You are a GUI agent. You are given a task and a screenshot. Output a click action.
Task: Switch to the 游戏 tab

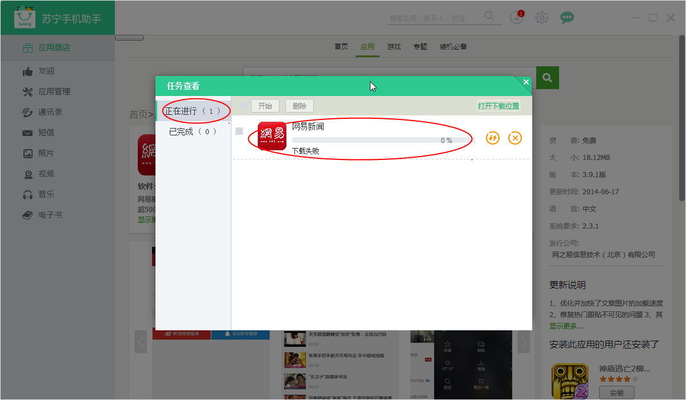pyautogui.click(x=394, y=47)
